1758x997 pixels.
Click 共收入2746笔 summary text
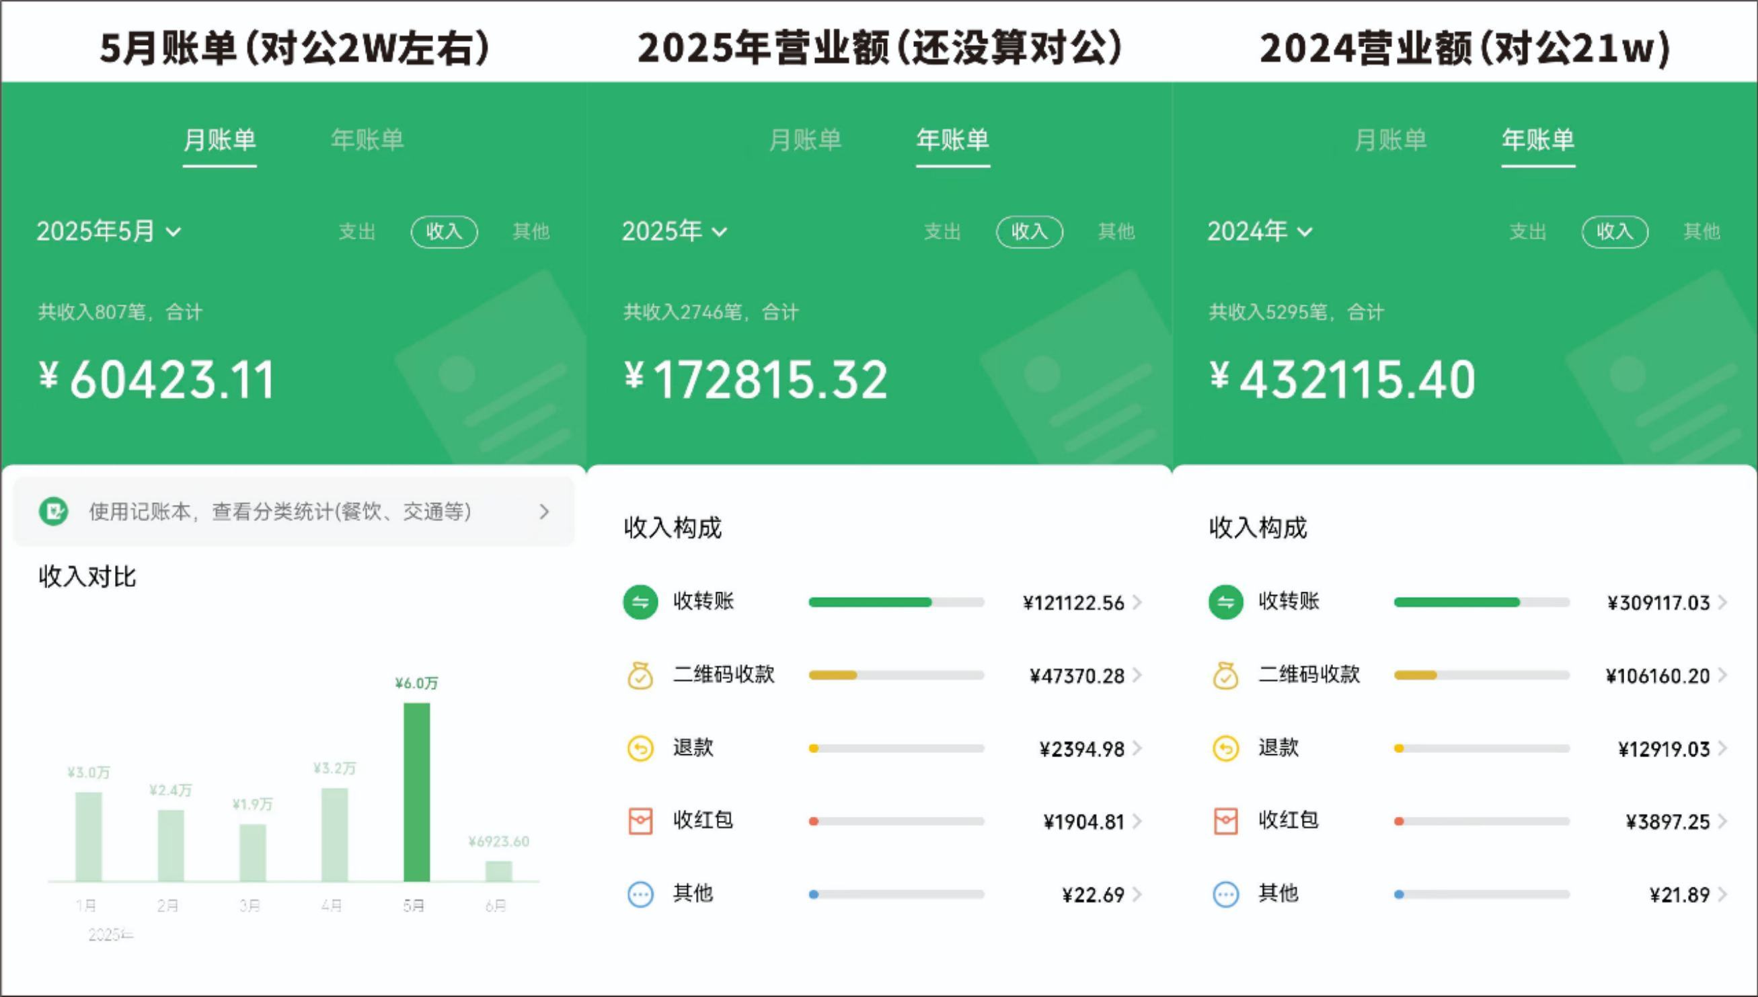point(710,312)
